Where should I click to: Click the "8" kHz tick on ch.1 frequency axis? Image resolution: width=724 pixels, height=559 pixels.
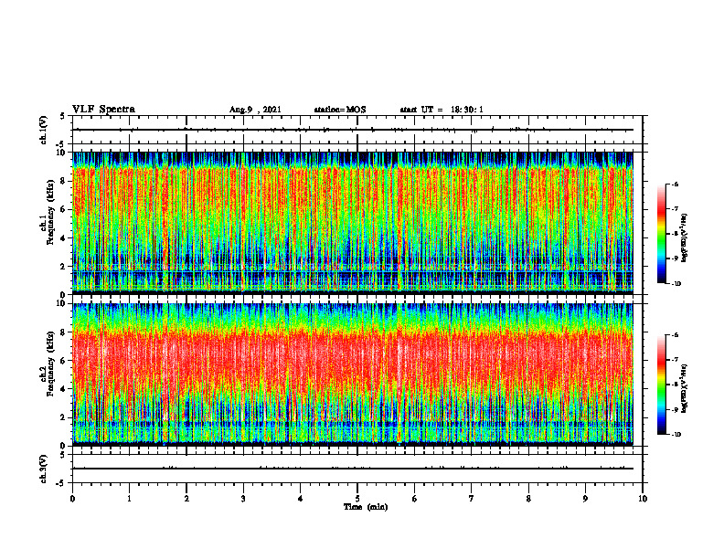(63, 181)
